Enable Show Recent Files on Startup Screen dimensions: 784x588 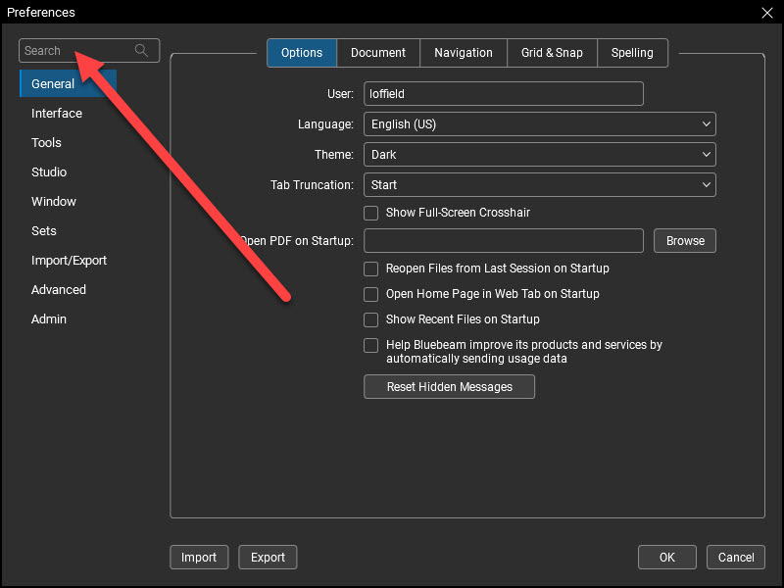pos(371,320)
